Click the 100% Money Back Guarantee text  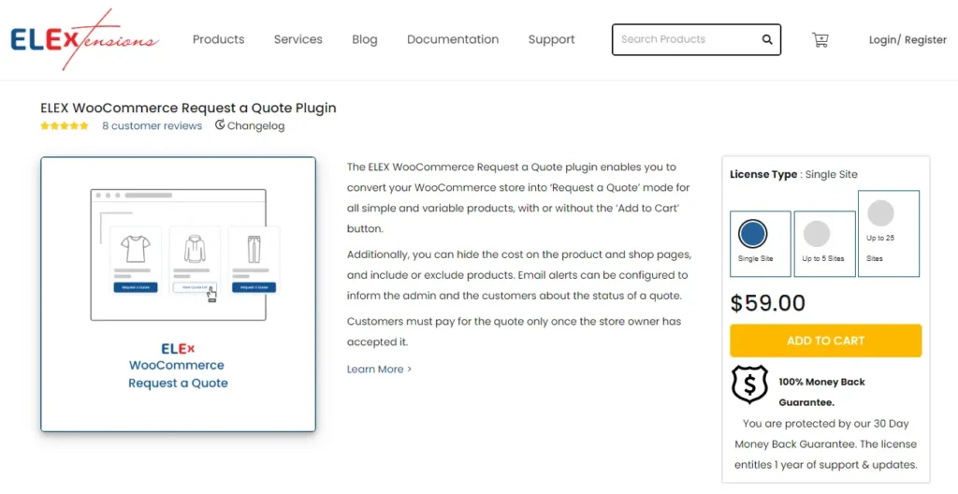821,392
